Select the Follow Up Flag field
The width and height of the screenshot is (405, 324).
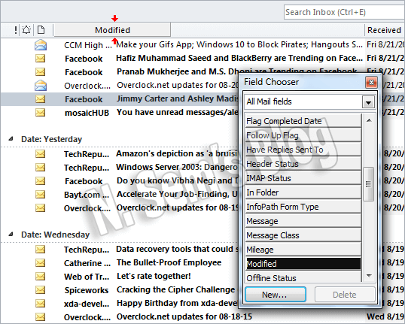303,135
